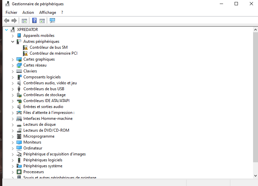Image resolution: width=258 pixels, height=186 pixels.
Task: Select the Moniteurs label
Action: coord(32,142)
